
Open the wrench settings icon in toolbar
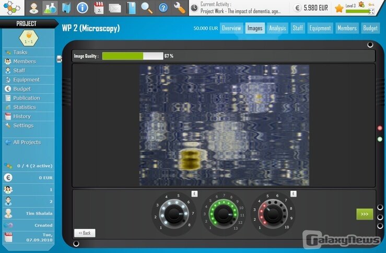(179, 8)
